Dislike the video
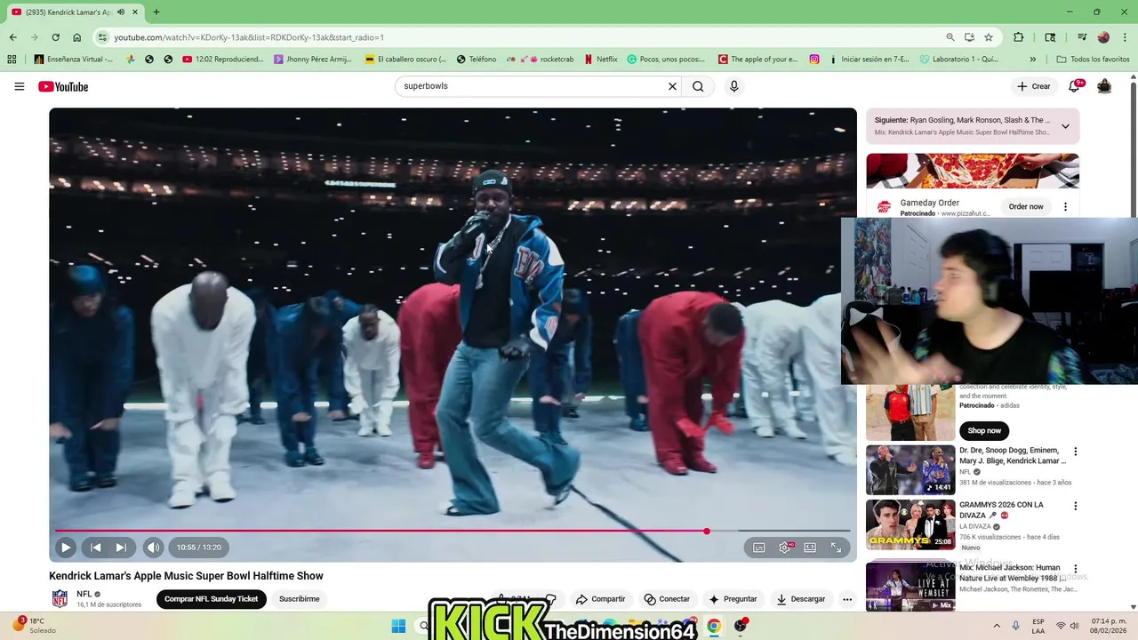 (x=551, y=599)
